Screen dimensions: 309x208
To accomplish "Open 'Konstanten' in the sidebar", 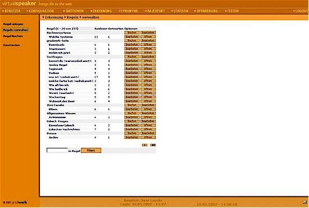I will (11, 45).
